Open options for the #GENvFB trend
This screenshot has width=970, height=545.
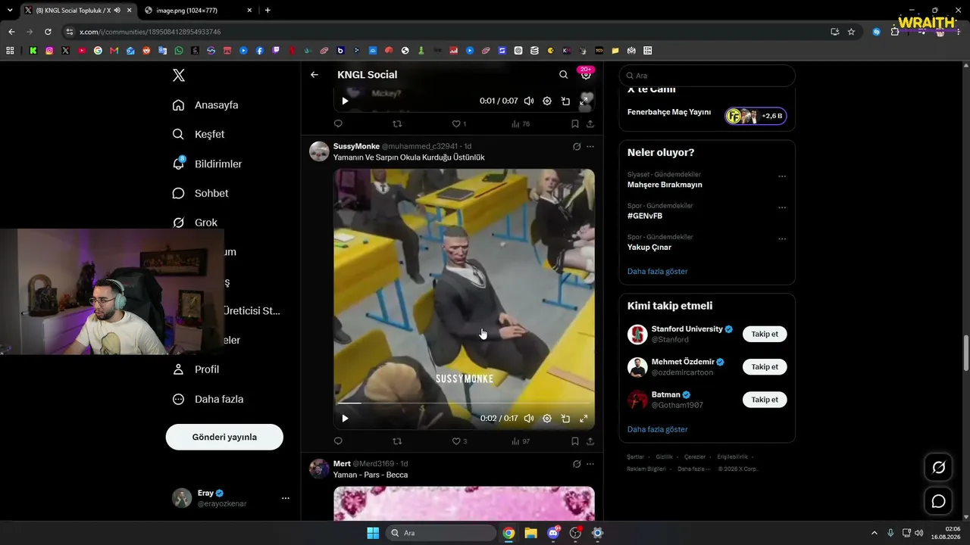point(782,207)
